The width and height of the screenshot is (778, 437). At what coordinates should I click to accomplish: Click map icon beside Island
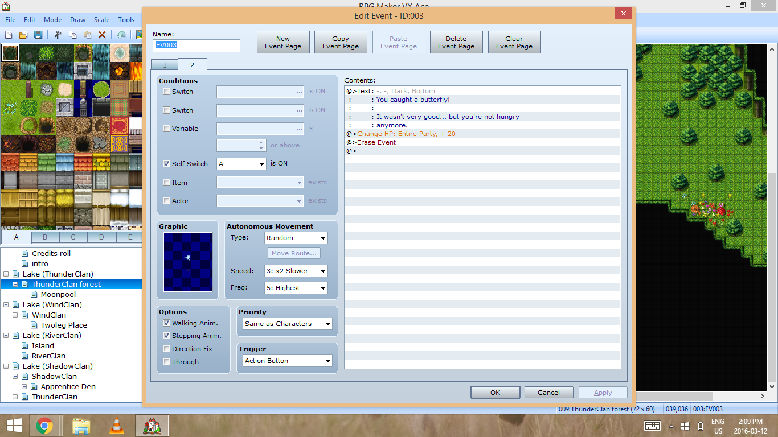pos(25,346)
